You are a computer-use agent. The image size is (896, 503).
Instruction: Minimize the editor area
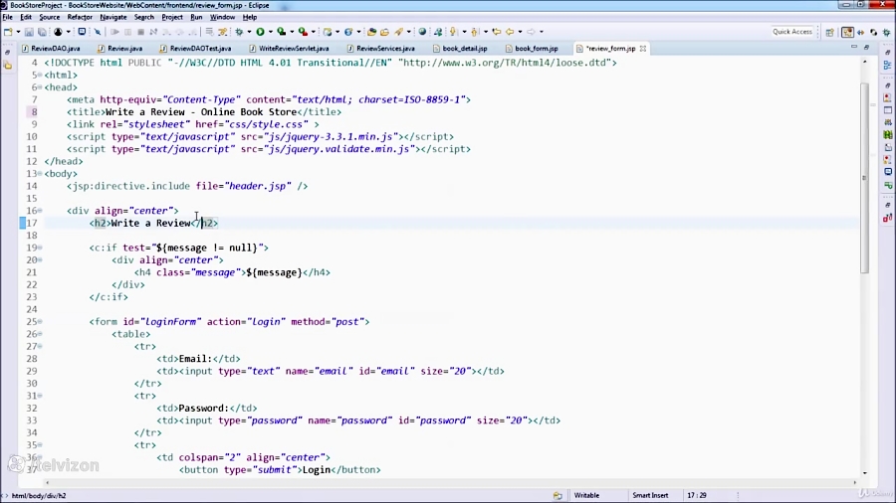click(854, 48)
